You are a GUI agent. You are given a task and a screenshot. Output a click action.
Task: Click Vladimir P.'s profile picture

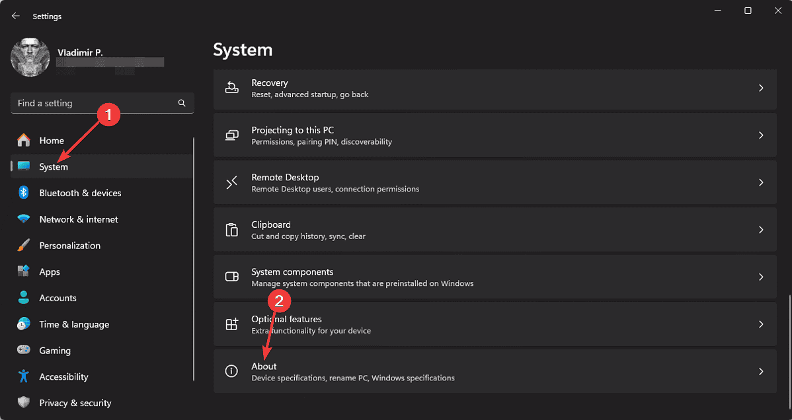[30, 57]
